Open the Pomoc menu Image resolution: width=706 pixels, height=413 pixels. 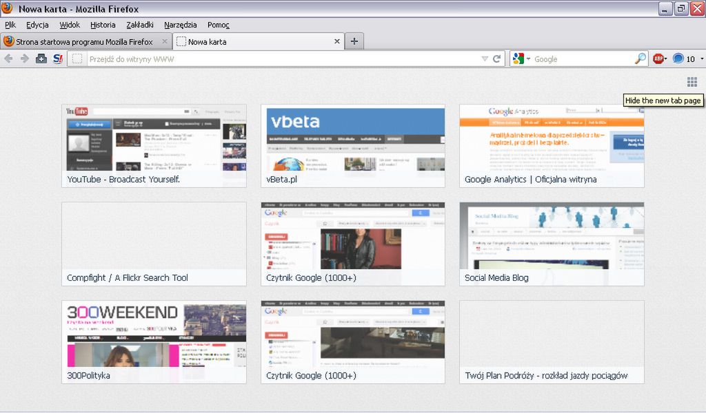pyautogui.click(x=219, y=25)
